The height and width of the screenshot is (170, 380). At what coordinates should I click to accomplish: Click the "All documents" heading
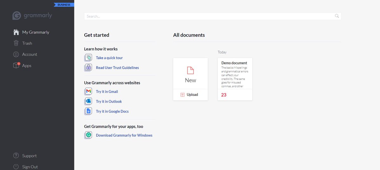(189, 35)
